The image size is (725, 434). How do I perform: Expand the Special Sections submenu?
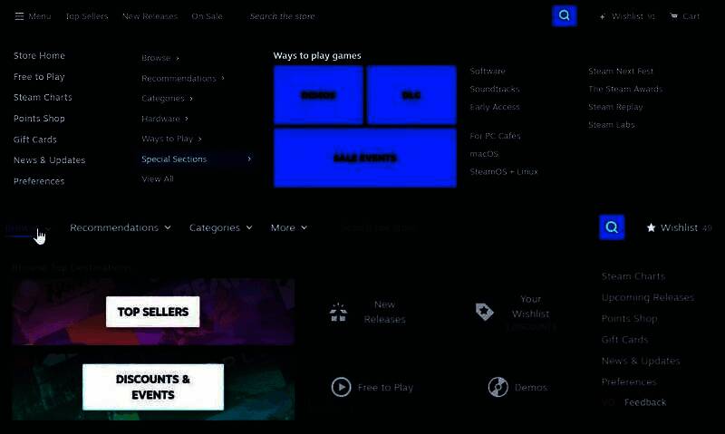(196, 159)
